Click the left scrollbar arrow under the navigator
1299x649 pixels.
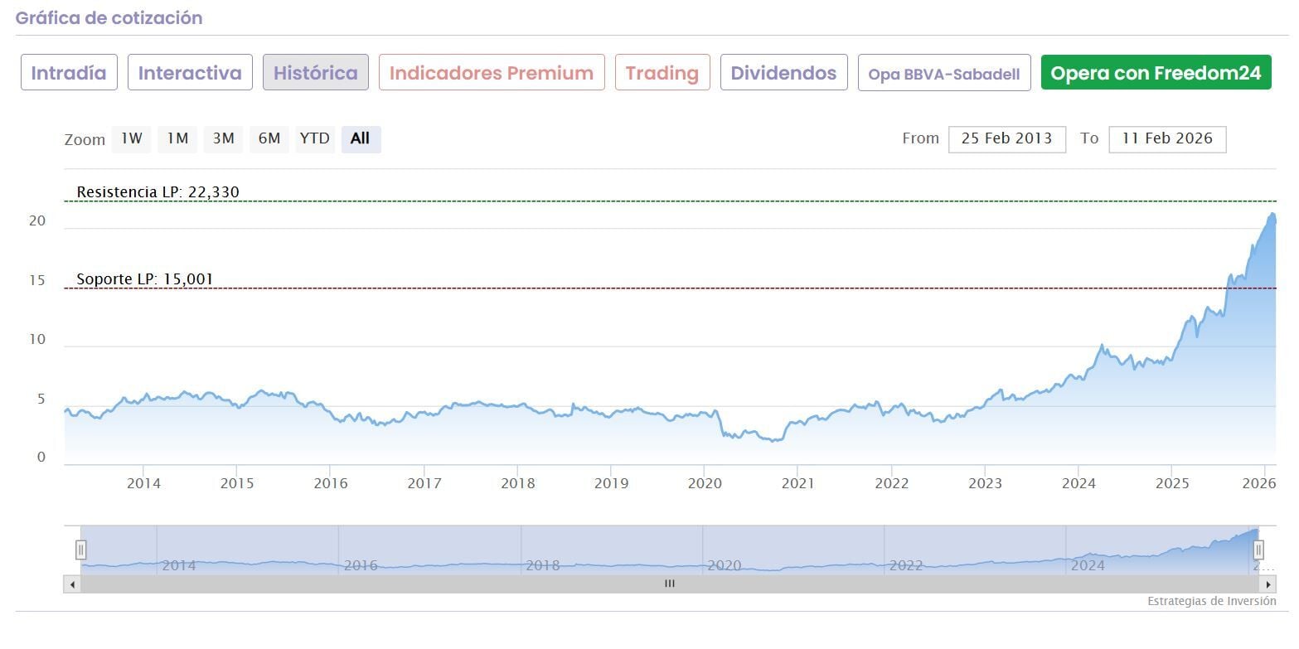pos(72,584)
